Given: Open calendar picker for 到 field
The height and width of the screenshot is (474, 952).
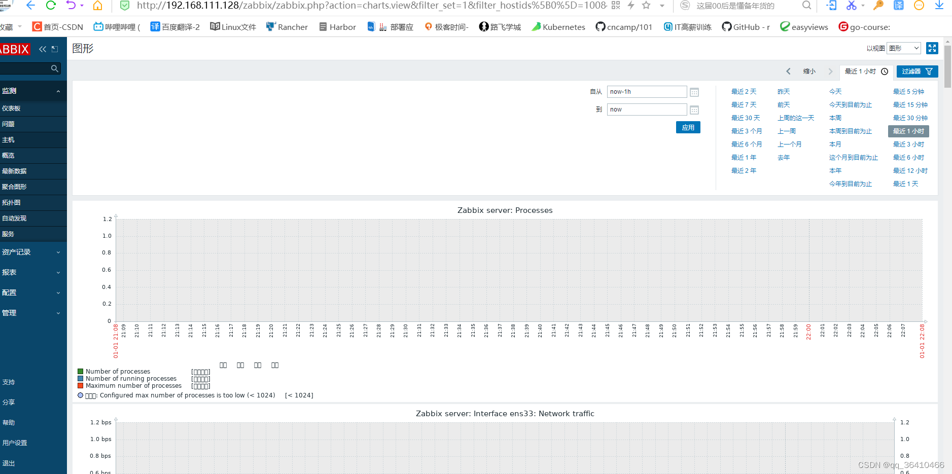Looking at the screenshot, I should [694, 110].
